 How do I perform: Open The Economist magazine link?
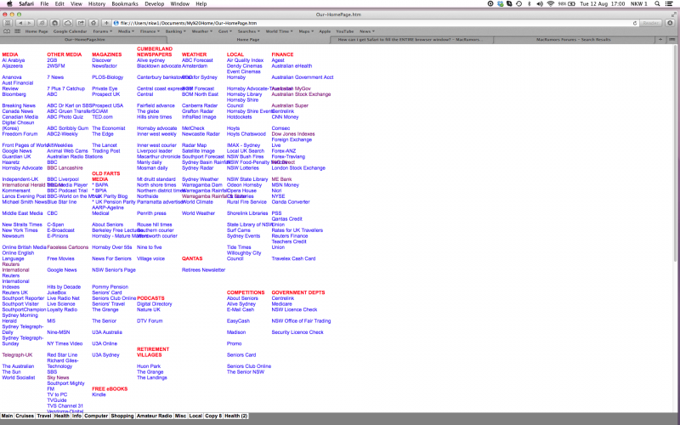[109, 128]
